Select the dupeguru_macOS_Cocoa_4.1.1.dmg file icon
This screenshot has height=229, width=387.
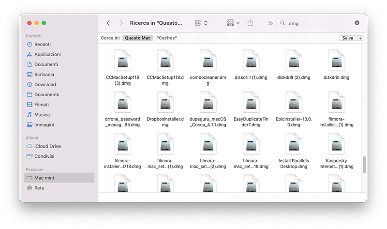[x=208, y=102]
